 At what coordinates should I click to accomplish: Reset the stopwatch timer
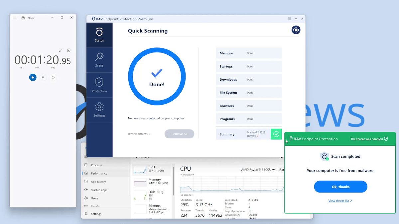[x=53, y=77]
